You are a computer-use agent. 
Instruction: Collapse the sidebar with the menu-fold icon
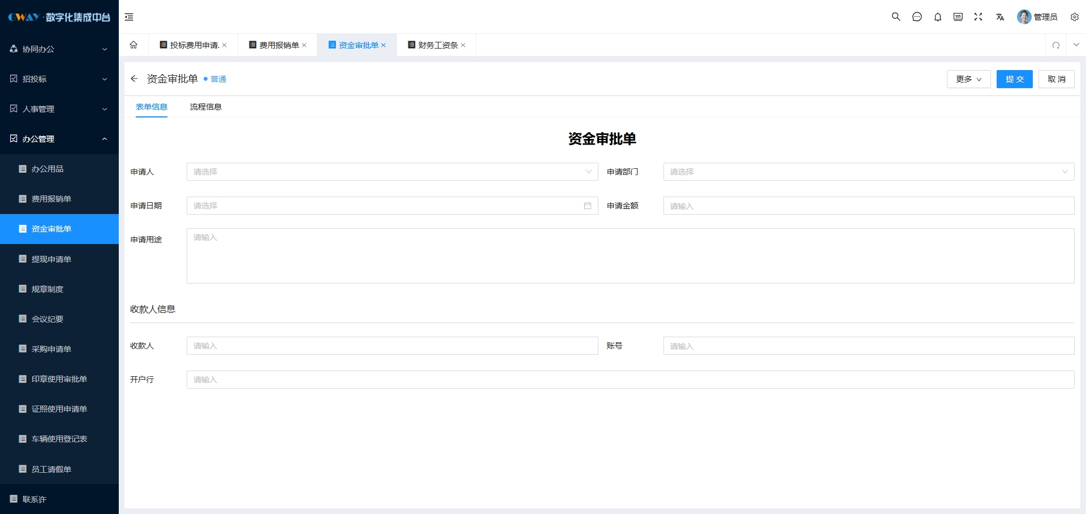tap(129, 17)
